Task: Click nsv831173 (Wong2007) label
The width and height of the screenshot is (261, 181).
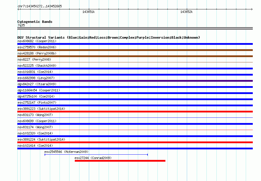Action: (x=35, y=115)
